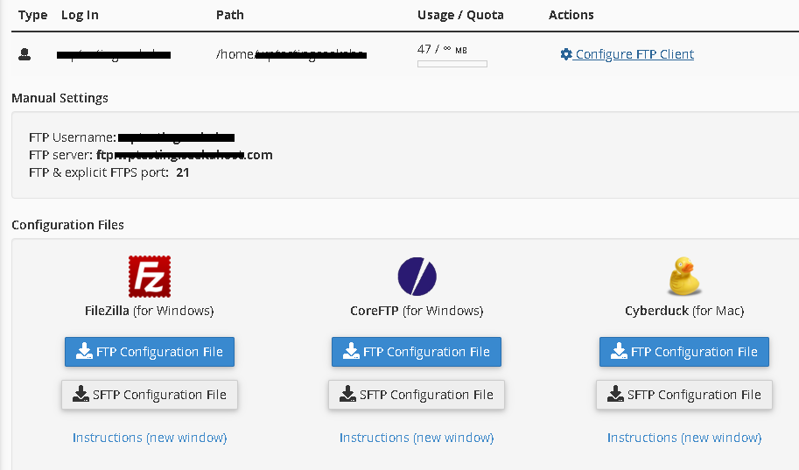Click the Manual Settings heading

pos(60,98)
